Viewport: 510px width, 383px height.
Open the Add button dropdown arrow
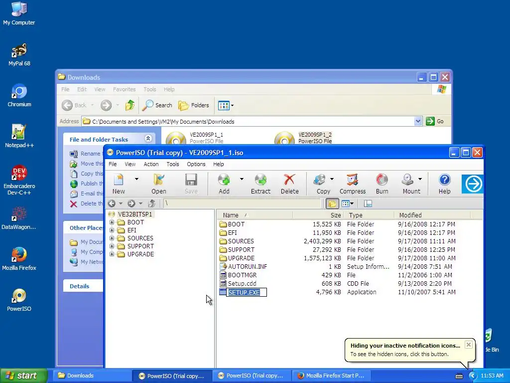click(242, 179)
